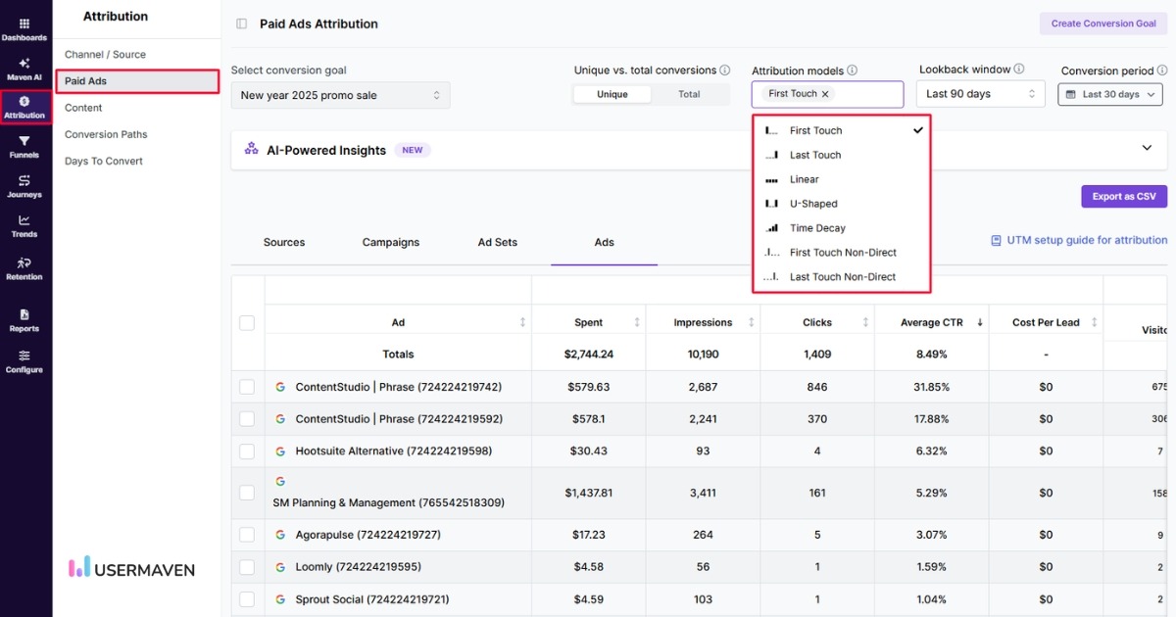Click the Usermaven logo

[131, 568]
